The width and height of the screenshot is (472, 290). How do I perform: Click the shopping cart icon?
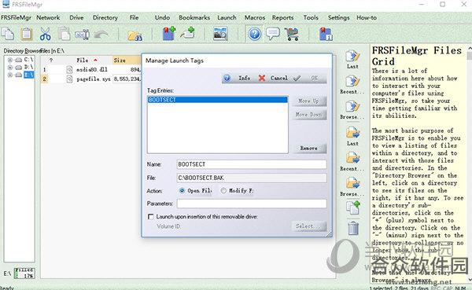[x=292, y=34]
